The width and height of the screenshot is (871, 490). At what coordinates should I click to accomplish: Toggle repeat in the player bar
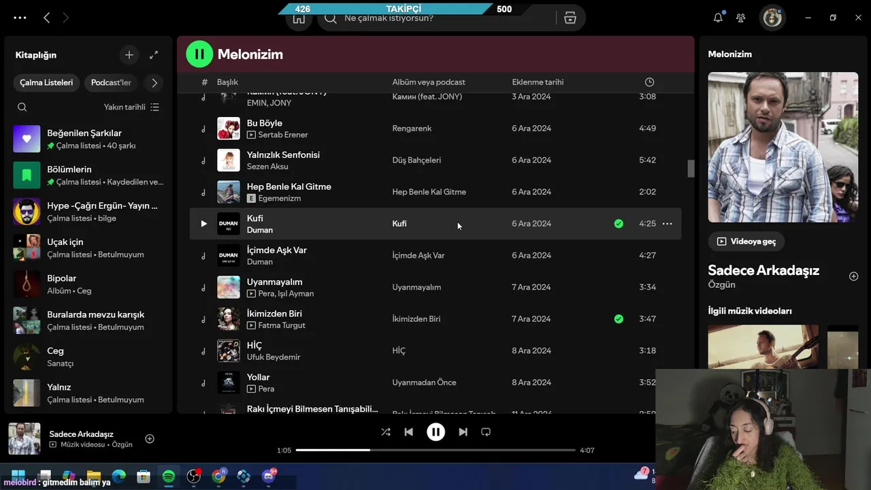[x=486, y=431]
